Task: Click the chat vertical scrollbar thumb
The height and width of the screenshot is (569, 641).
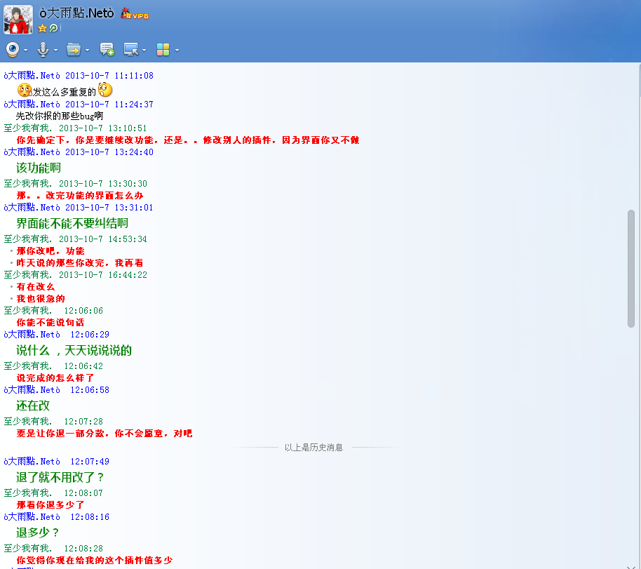Action: tap(630, 269)
